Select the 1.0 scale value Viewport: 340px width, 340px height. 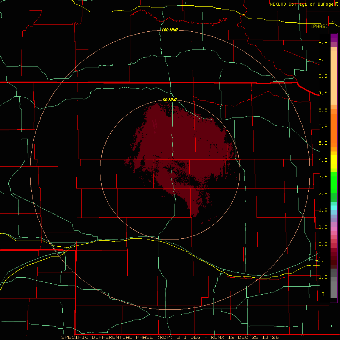coord(323,227)
